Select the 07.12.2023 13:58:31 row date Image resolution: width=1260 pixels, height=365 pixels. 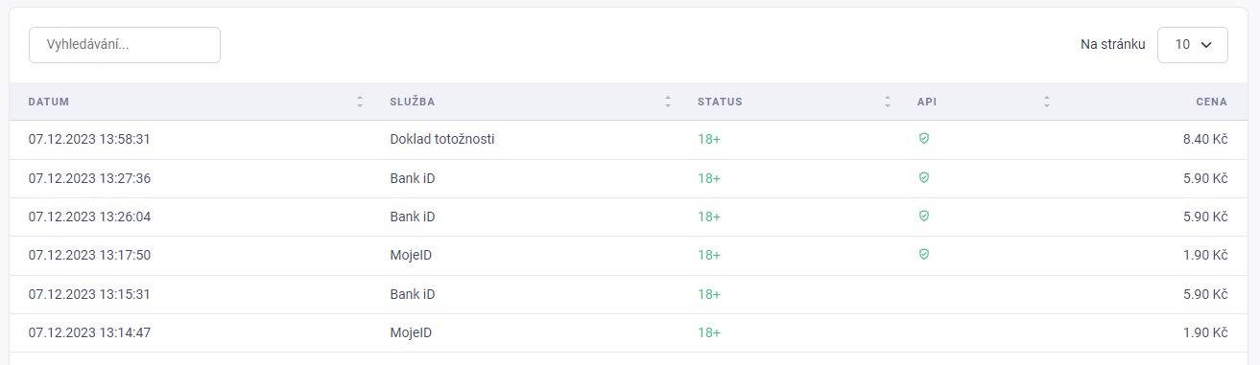point(89,139)
